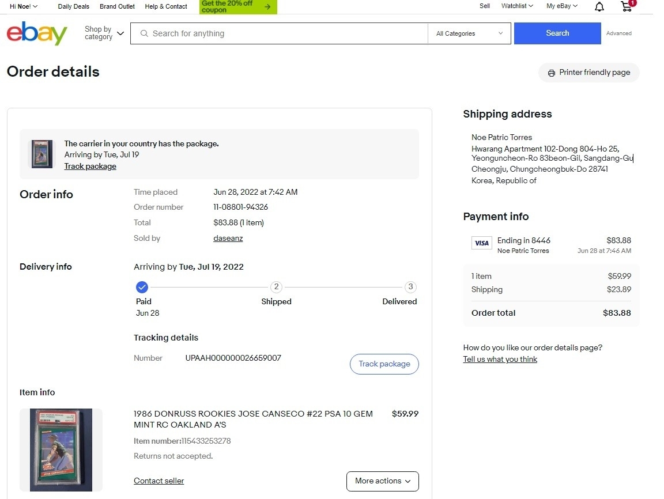This screenshot has width=664, height=499.
Task: Go to Brand Outlet
Action: click(x=118, y=6)
